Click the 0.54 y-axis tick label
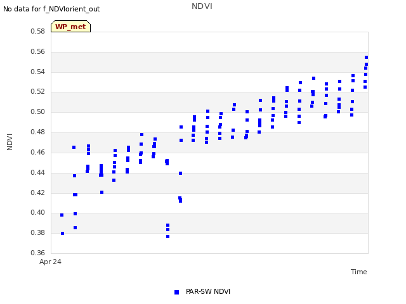 [37, 72]
